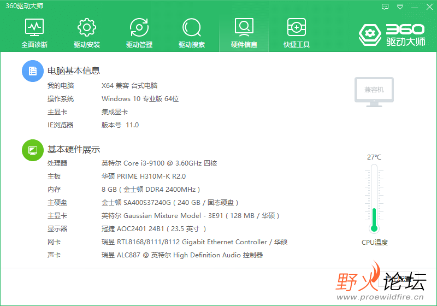
Task: Click the 冠捷 AOC2401 24B1 monitor entry
Action: point(153,229)
